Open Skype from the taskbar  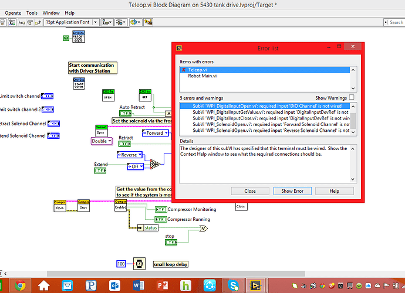[233, 285]
